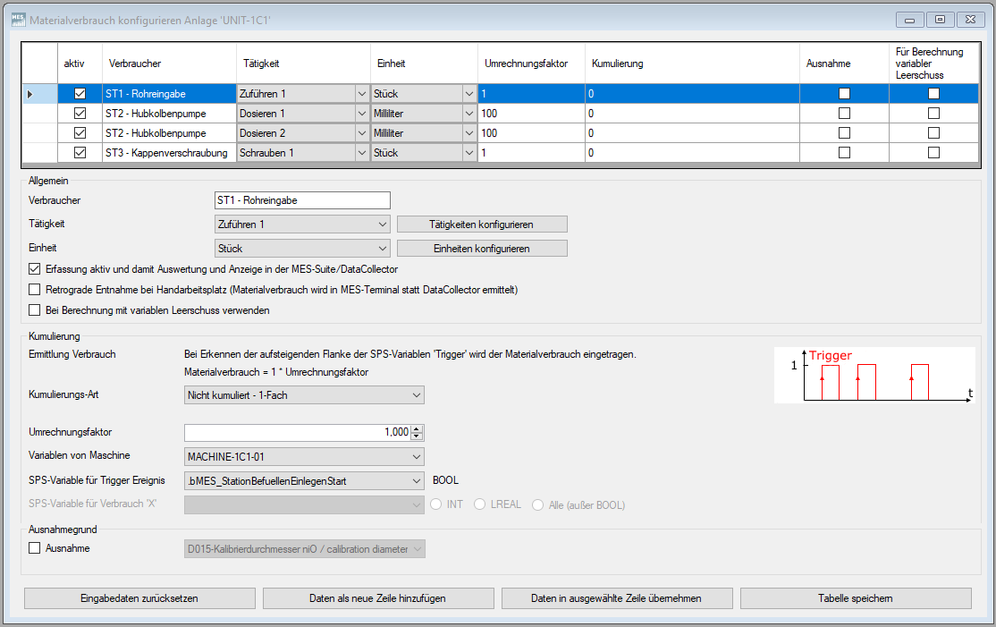Toggle the Ausnahme checkbox in Ausnahmegrund section

coord(35,548)
